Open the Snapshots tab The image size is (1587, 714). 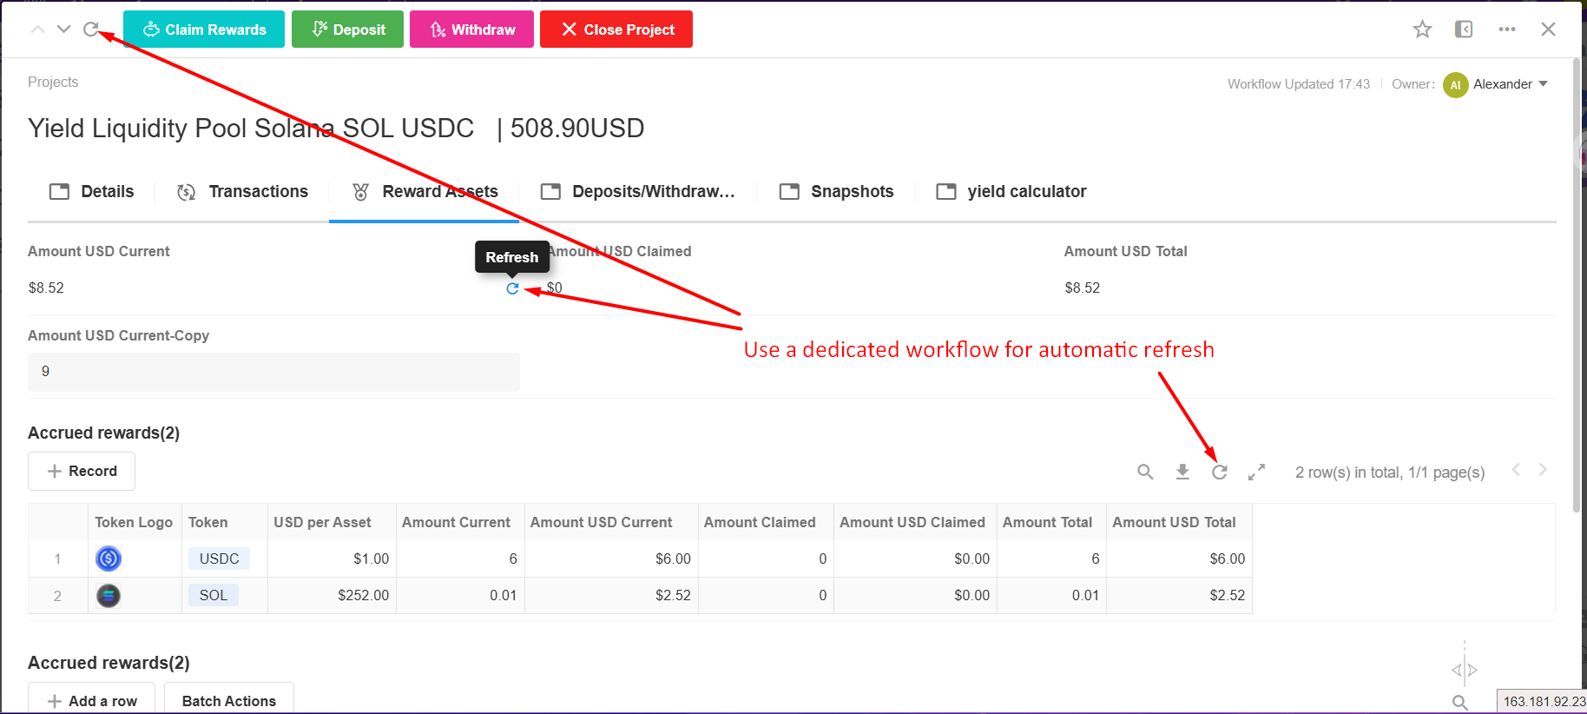(836, 192)
